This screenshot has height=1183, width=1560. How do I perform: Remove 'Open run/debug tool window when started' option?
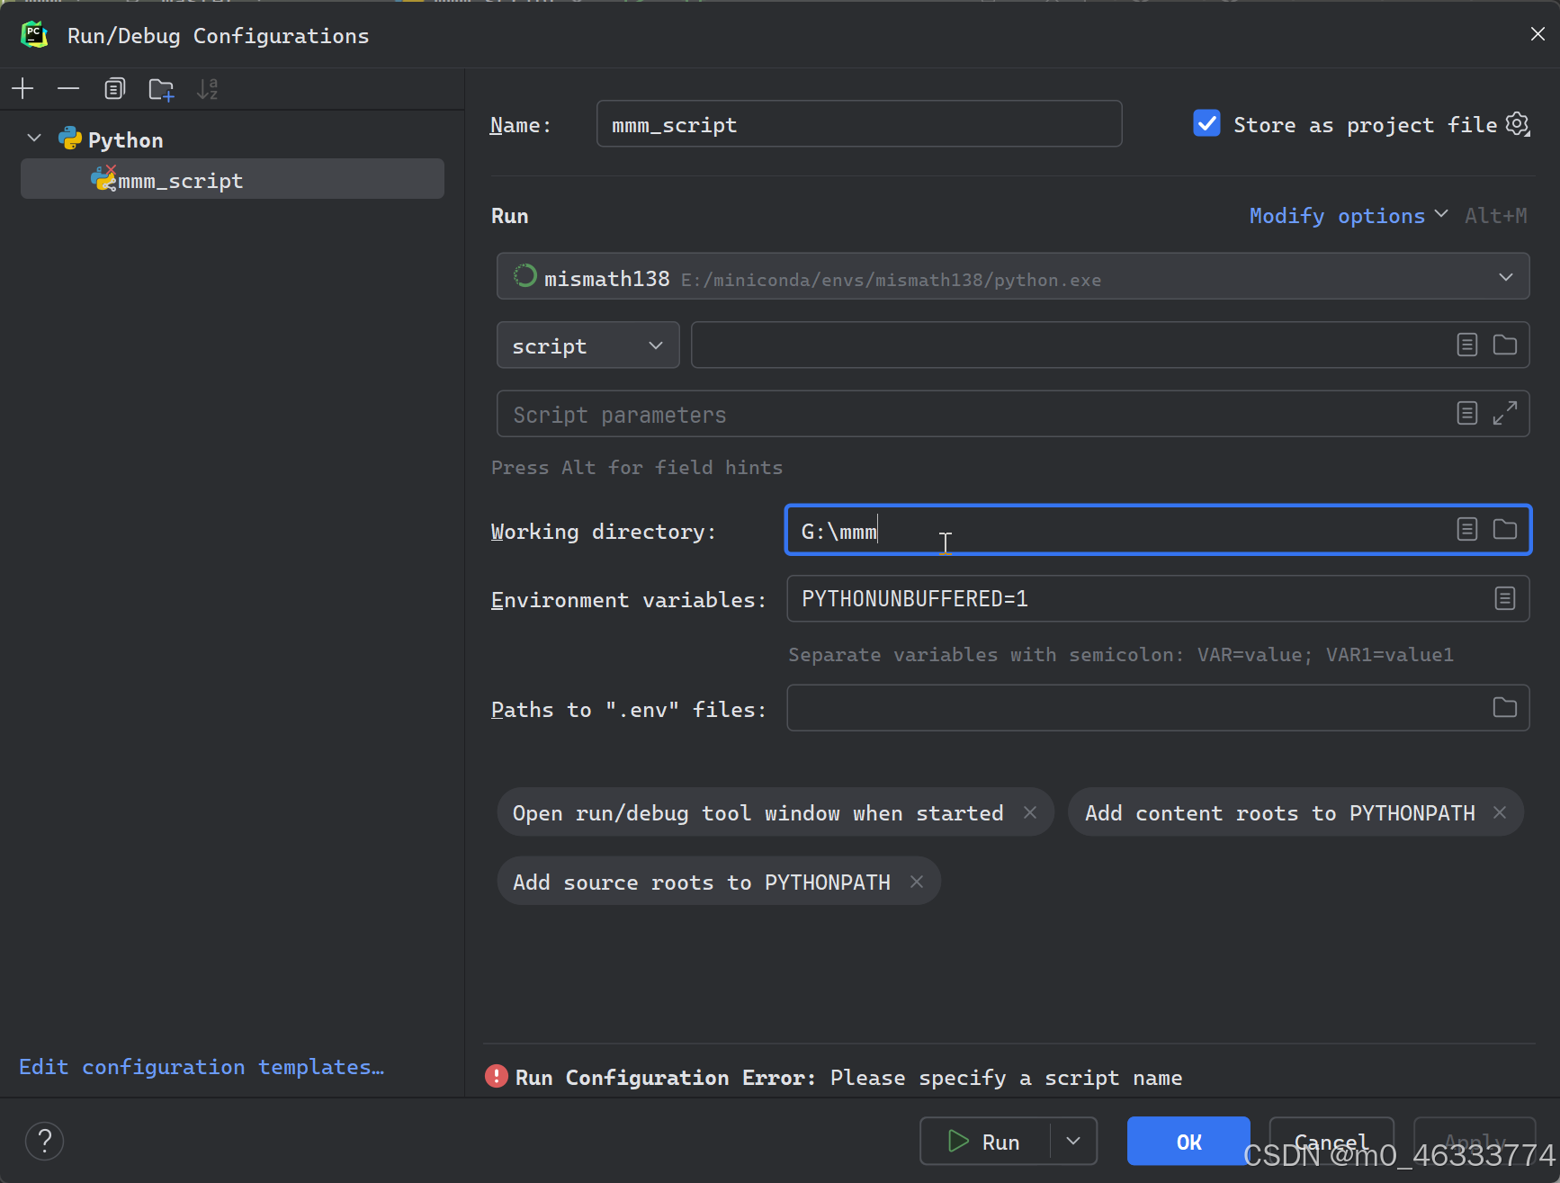pos(1030,812)
